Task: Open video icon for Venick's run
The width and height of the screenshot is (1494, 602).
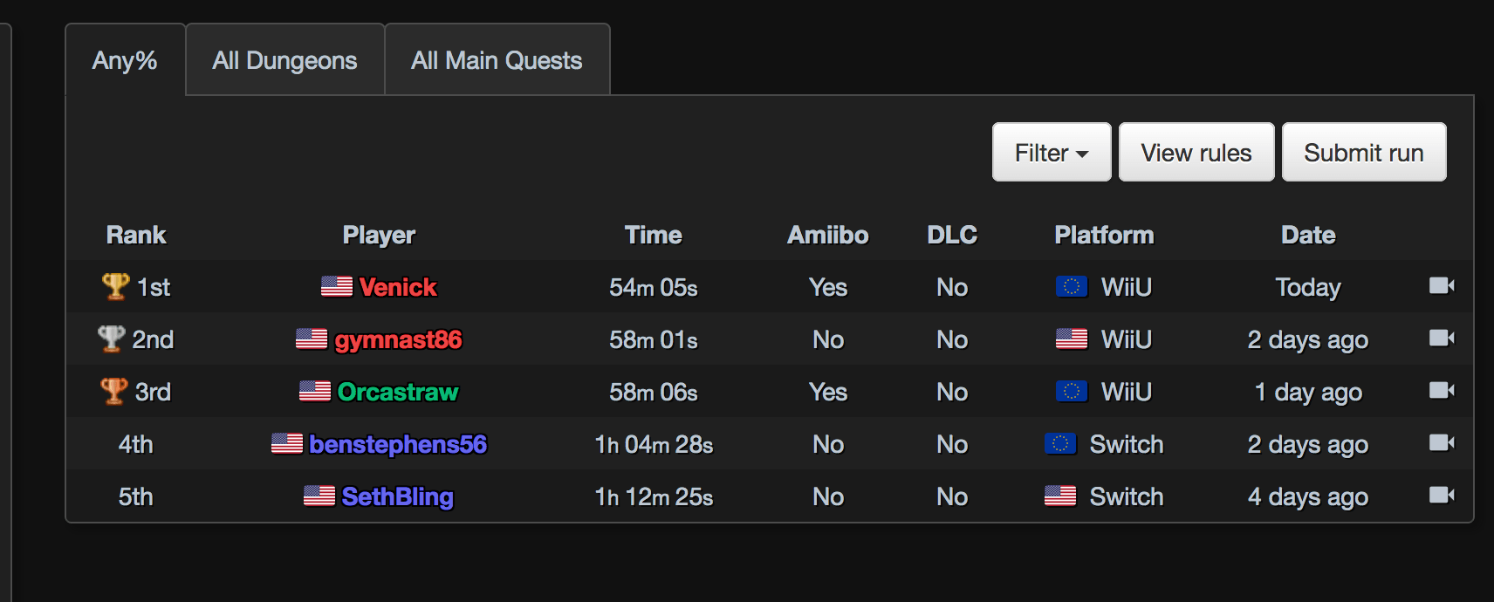Action: tap(1442, 285)
